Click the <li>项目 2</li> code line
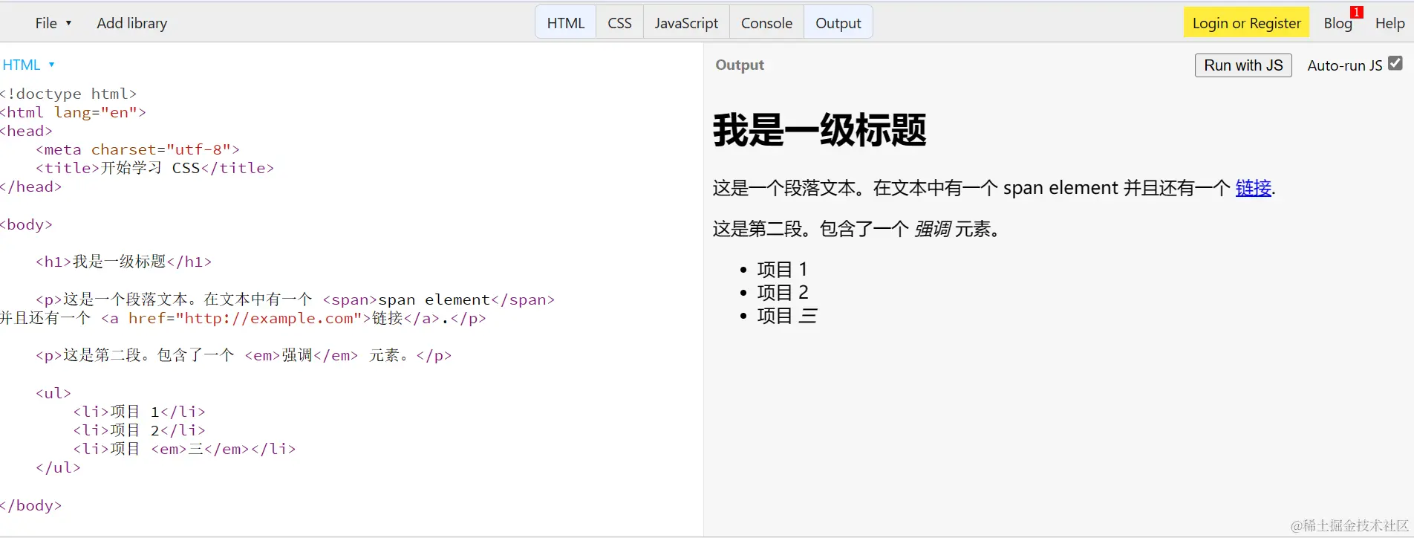Image resolution: width=1414 pixels, height=538 pixels. tap(139, 430)
